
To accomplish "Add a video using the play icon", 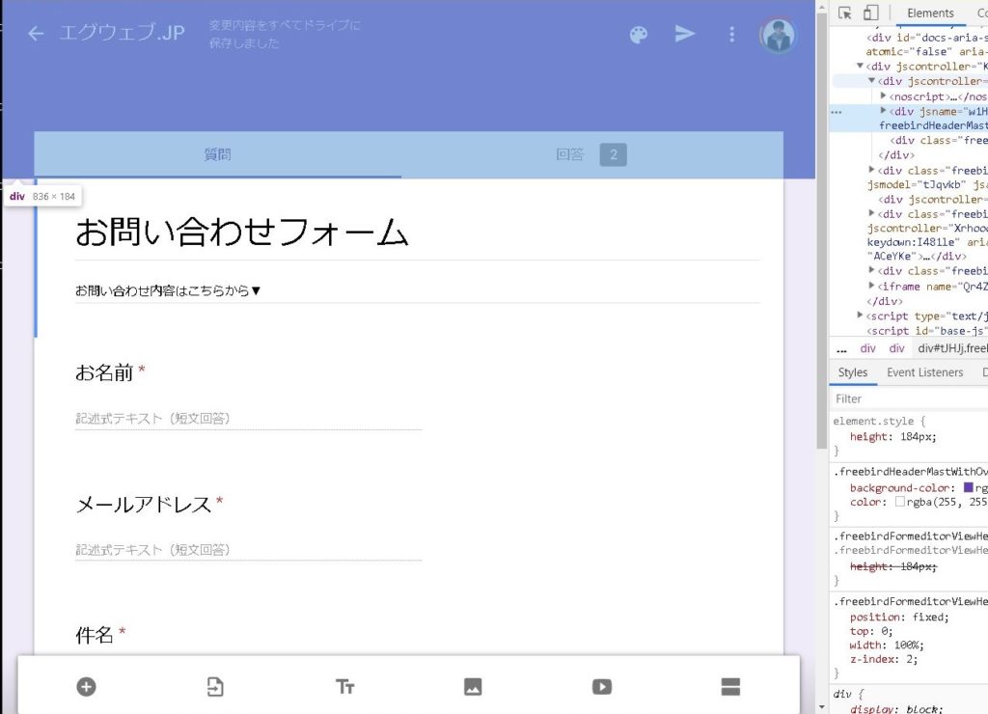I will click(x=602, y=687).
